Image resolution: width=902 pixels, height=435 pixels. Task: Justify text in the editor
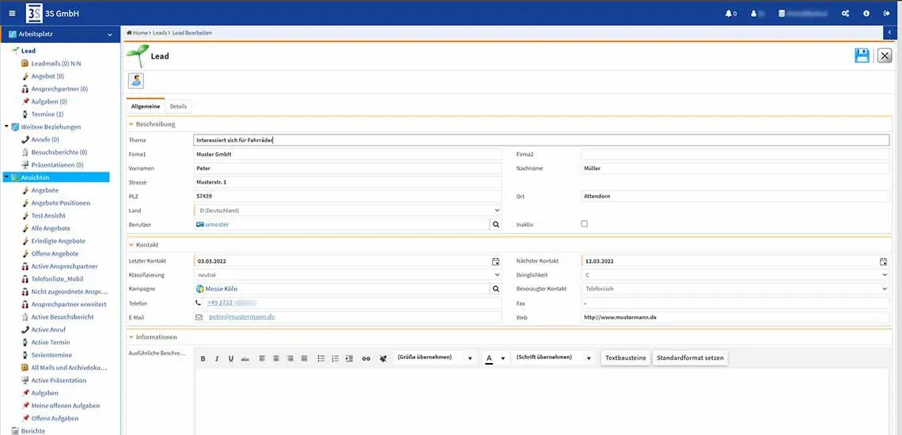305,358
